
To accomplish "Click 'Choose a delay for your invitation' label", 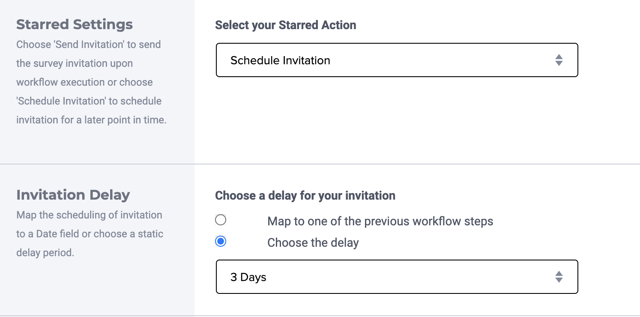I will [305, 196].
